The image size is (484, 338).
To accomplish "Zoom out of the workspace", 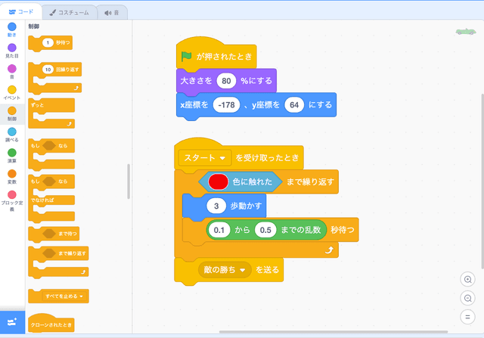I will [467, 298].
